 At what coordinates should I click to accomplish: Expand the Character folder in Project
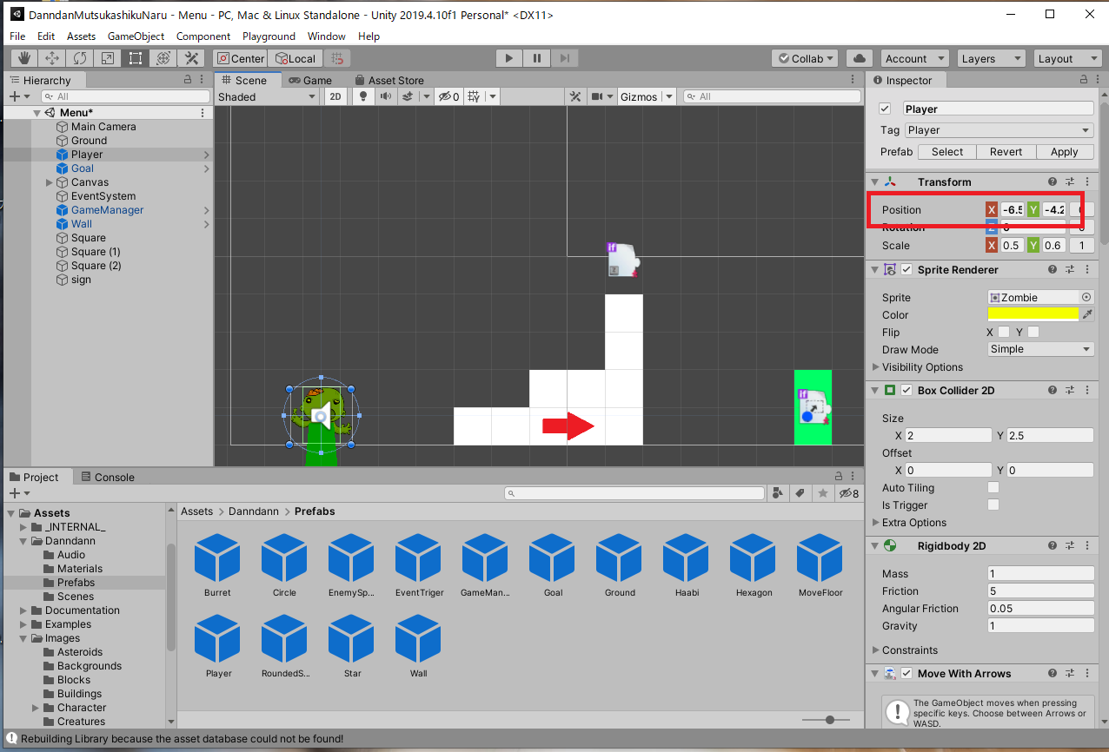click(36, 708)
